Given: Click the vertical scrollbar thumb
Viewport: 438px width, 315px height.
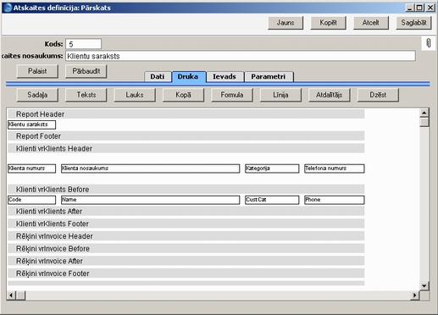Looking at the screenshot, I should click(x=424, y=122).
